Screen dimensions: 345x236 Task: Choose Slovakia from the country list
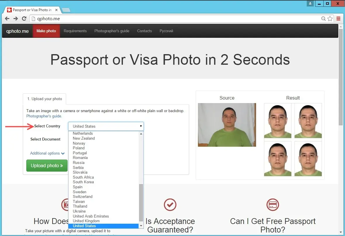click(x=103, y=172)
